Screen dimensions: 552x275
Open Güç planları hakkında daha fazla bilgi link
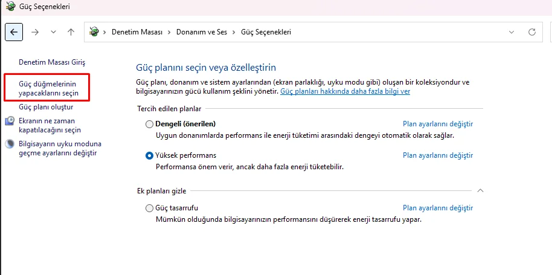pyautogui.click(x=345, y=91)
